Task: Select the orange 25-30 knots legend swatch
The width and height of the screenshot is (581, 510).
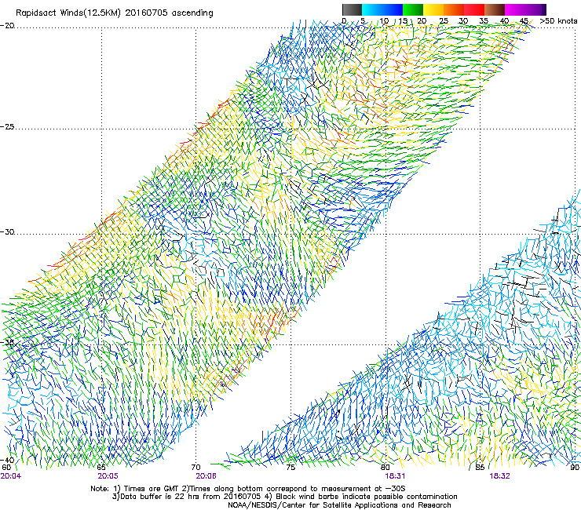Action: [454, 9]
